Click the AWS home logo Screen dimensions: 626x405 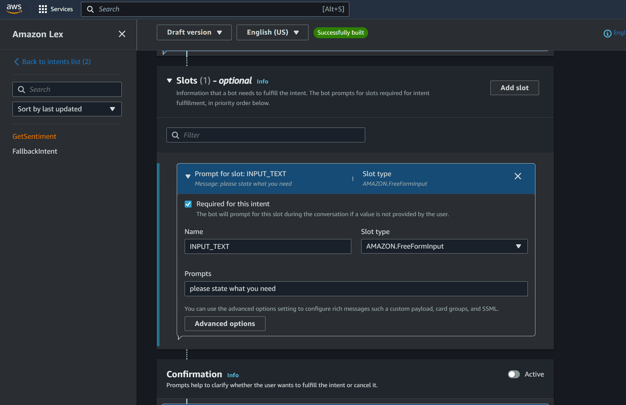(x=14, y=9)
